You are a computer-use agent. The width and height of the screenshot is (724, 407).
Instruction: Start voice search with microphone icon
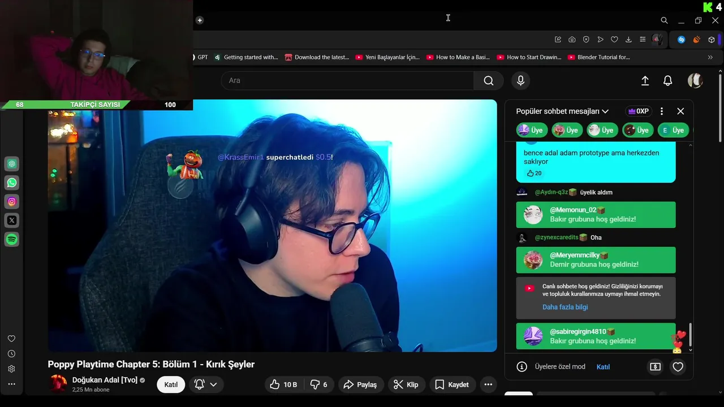(521, 80)
